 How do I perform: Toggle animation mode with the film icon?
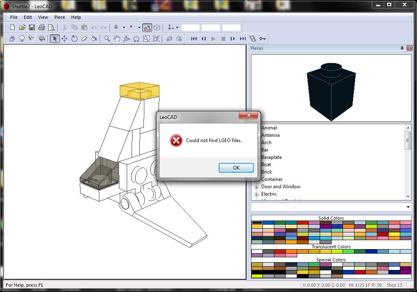[253, 39]
